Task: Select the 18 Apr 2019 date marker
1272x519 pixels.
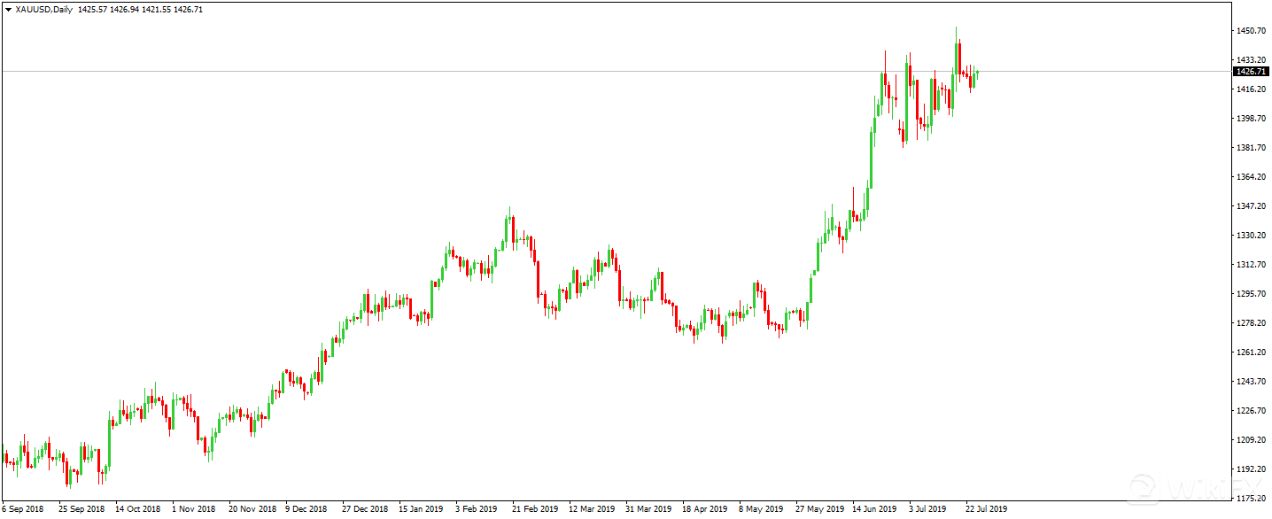Action: point(704,509)
